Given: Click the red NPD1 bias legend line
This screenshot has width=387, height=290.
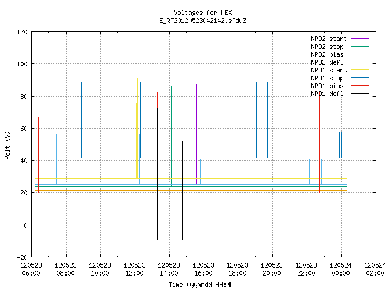Looking at the screenshot, I should [360, 86].
